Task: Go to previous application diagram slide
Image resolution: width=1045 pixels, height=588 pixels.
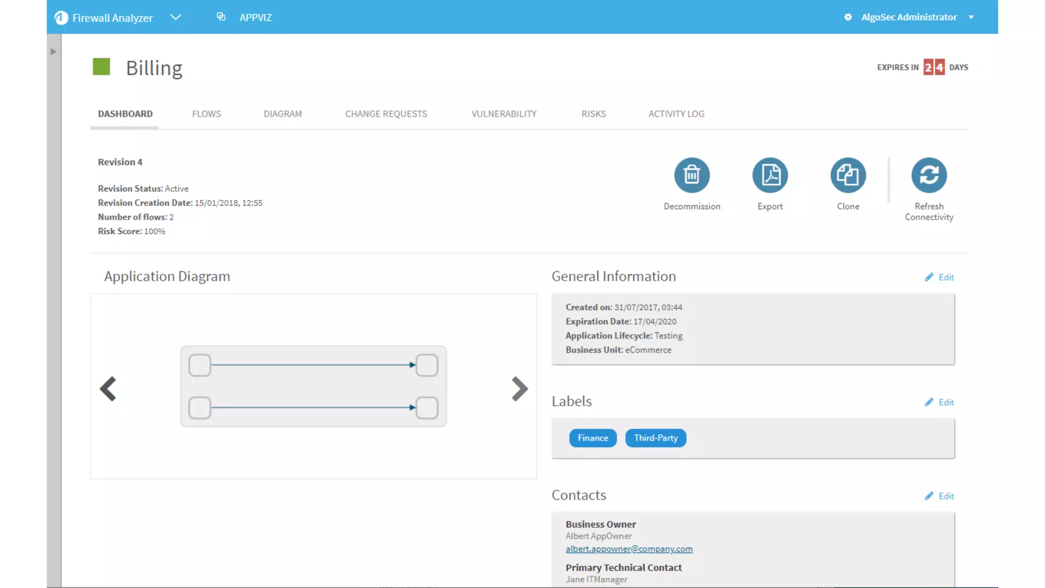Action: pyautogui.click(x=108, y=389)
